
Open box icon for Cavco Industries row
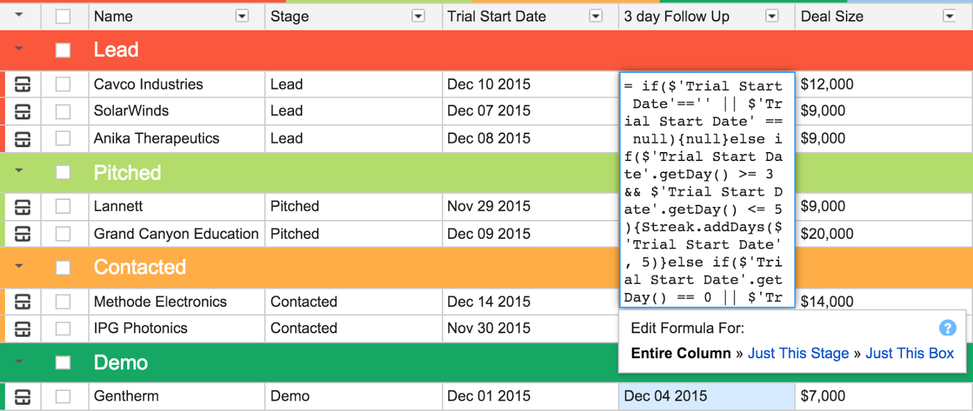click(x=23, y=85)
